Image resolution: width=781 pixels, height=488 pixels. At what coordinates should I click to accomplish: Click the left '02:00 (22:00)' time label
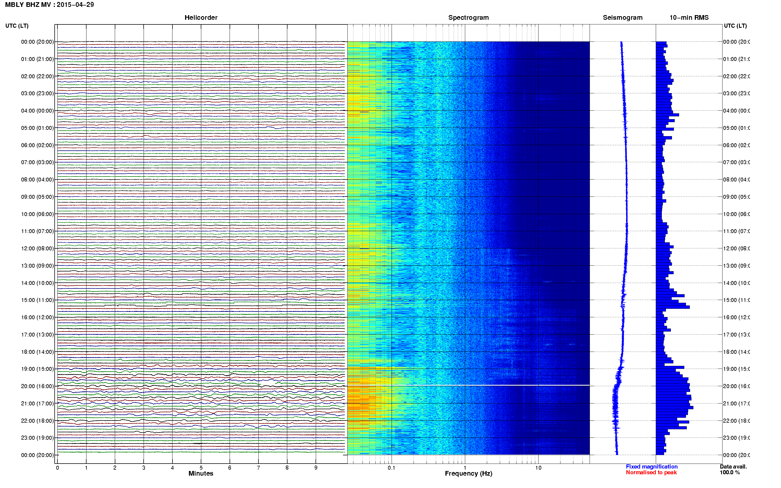[37, 76]
